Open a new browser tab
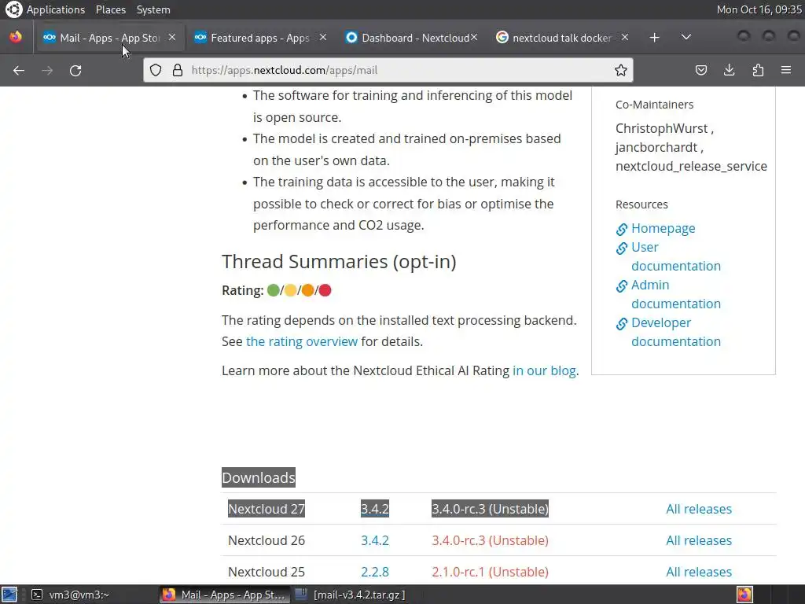 tap(654, 38)
